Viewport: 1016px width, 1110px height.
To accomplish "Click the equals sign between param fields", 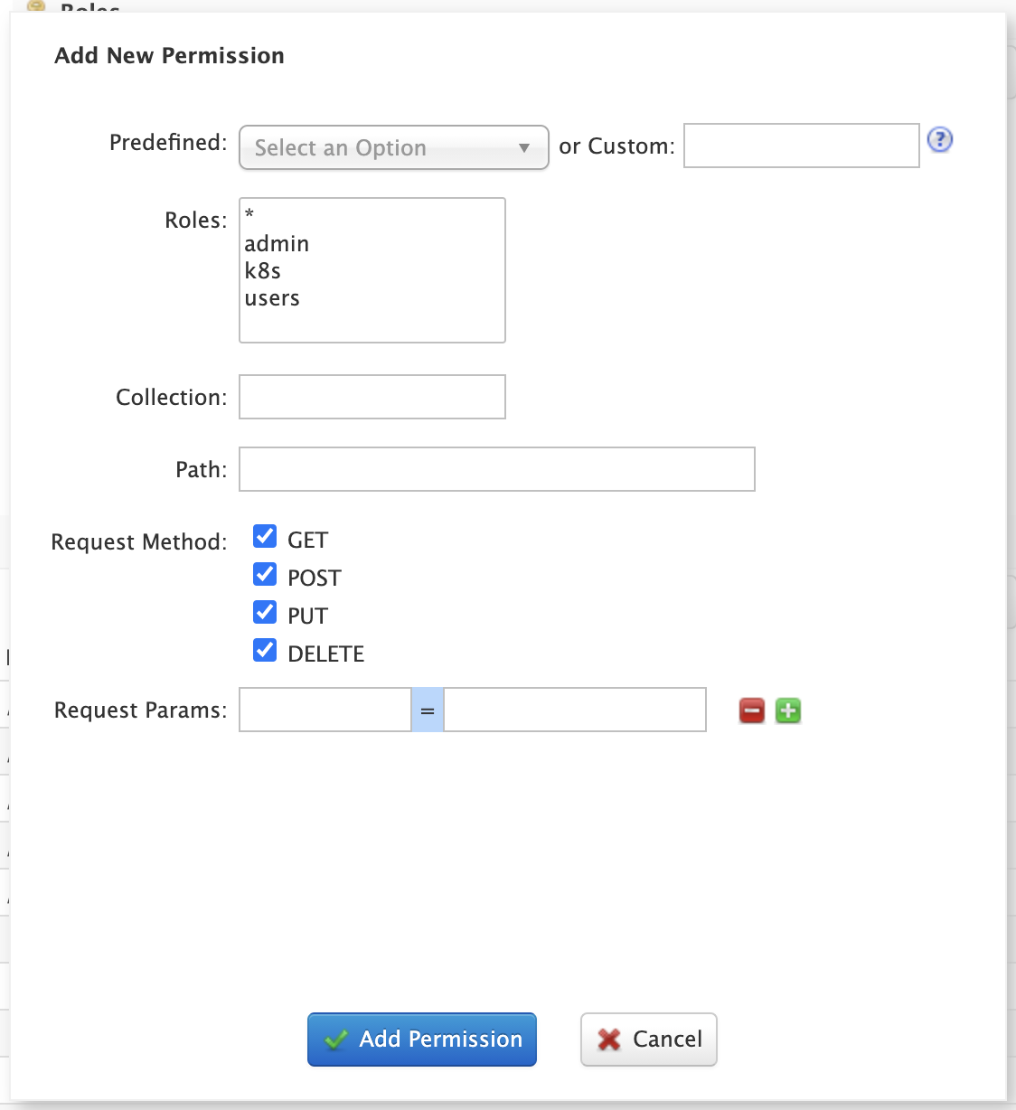I will tap(428, 710).
